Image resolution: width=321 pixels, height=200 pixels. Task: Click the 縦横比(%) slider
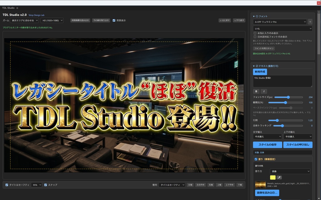285,102
